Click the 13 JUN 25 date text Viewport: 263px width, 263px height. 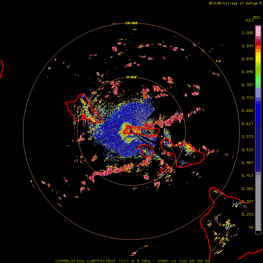tap(183, 261)
